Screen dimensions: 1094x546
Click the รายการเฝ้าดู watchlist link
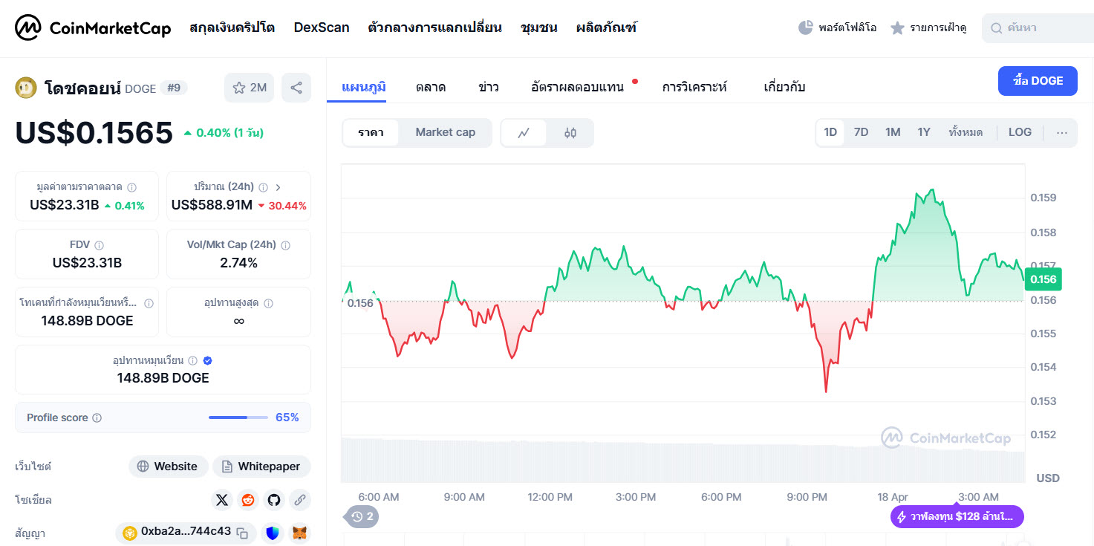pos(938,27)
